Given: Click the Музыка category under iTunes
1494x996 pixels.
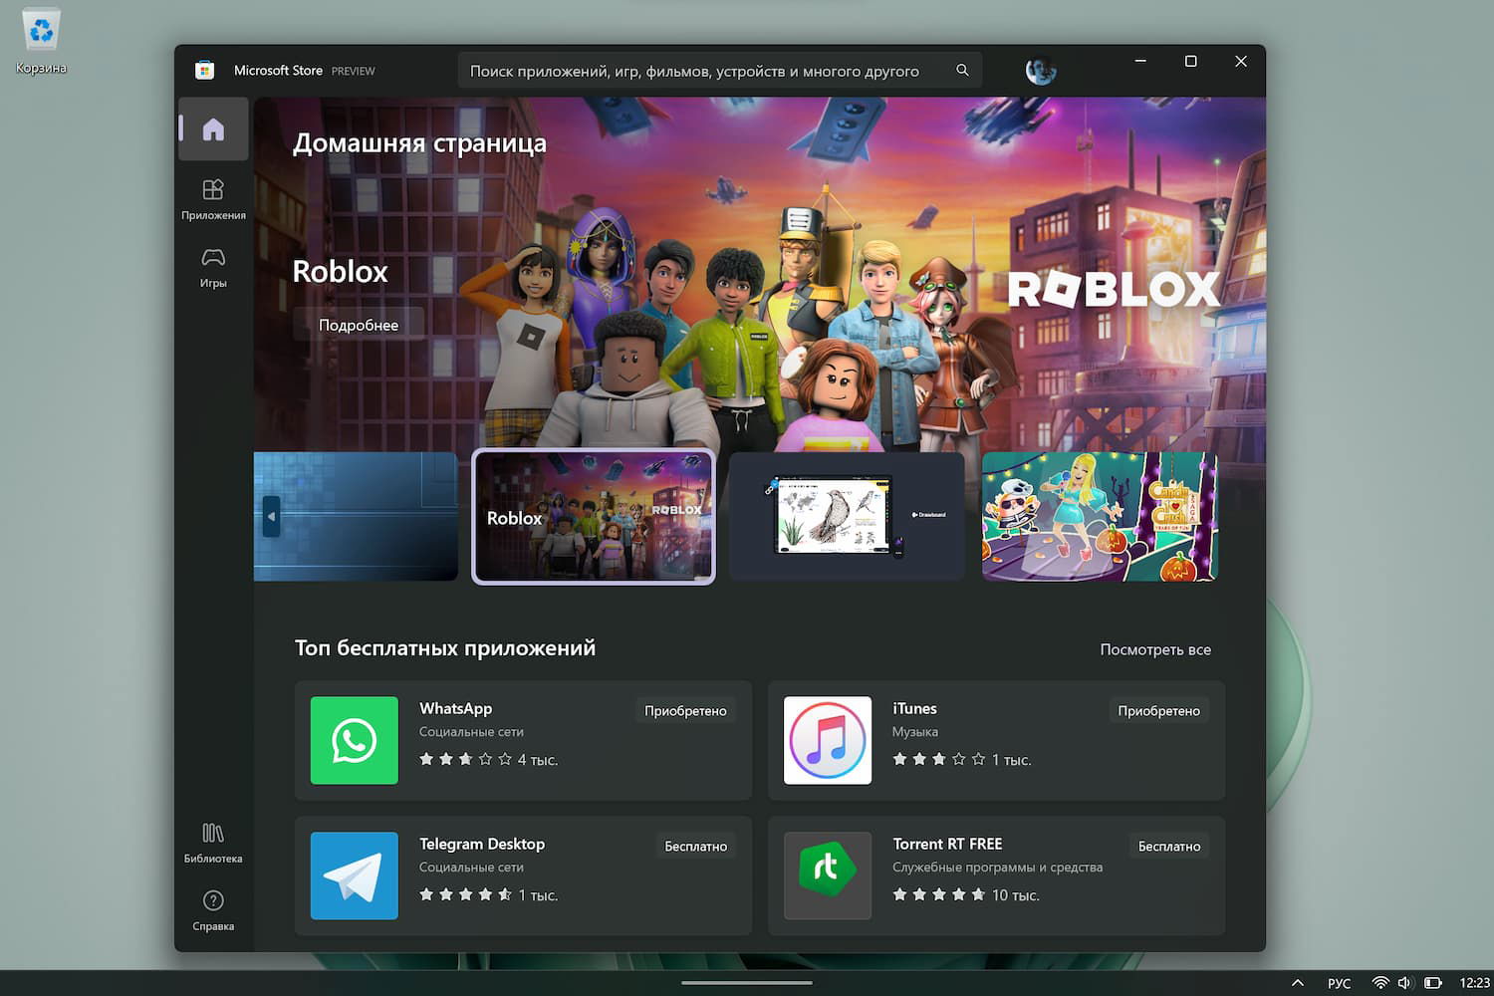Looking at the screenshot, I should [x=915, y=732].
